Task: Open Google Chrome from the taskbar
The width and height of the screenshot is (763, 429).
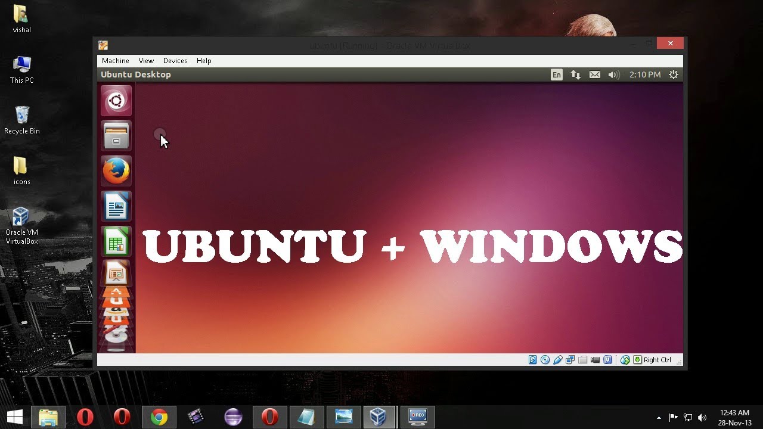Action: point(159,417)
